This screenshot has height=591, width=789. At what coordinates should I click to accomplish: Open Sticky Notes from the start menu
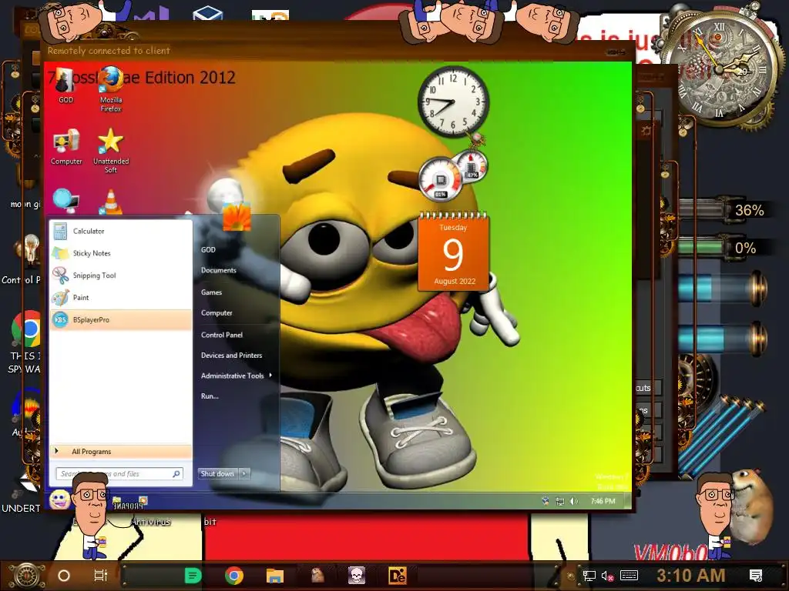tap(121, 253)
